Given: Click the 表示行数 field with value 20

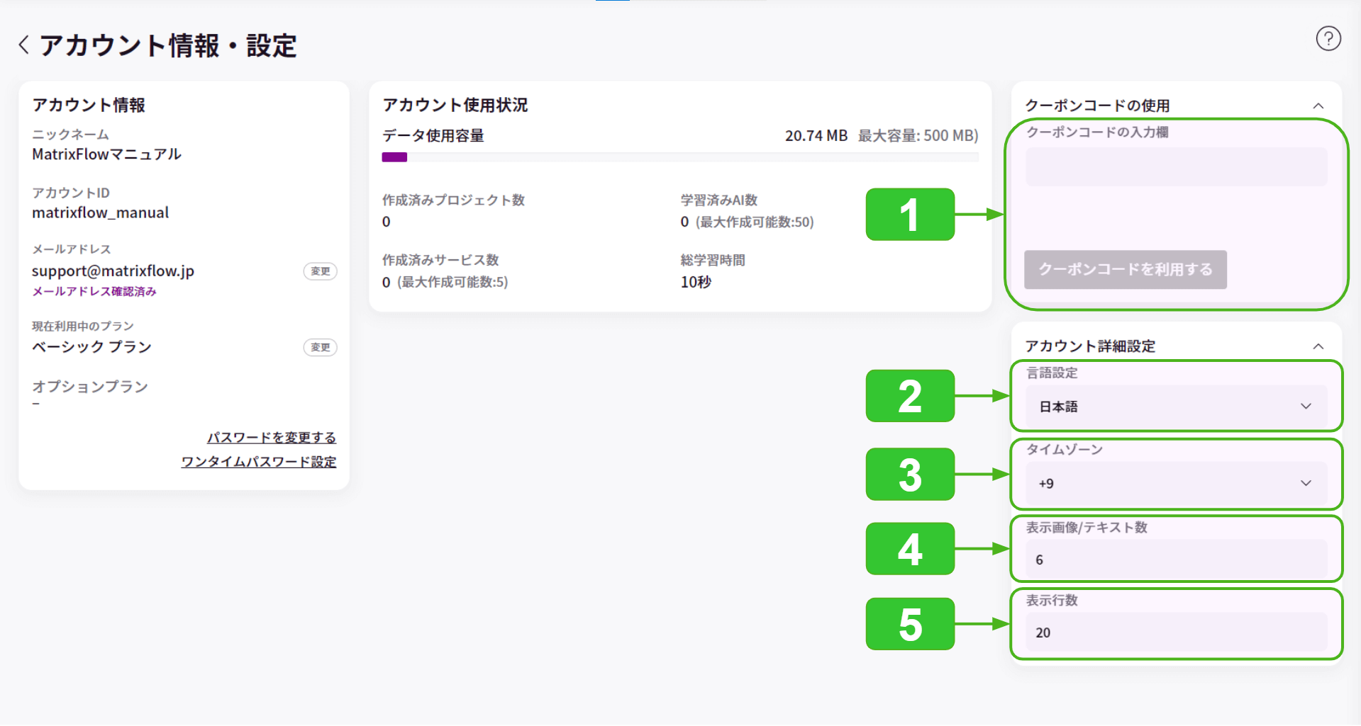Looking at the screenshot, I should (x=1176, y=633).
